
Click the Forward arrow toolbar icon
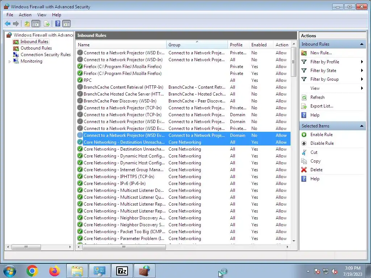click(x=16, y=24)
